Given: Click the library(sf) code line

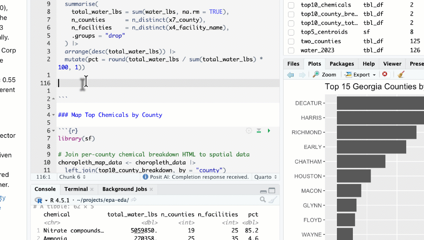Looking at the screenshot, I should click(x=76, y=139).
